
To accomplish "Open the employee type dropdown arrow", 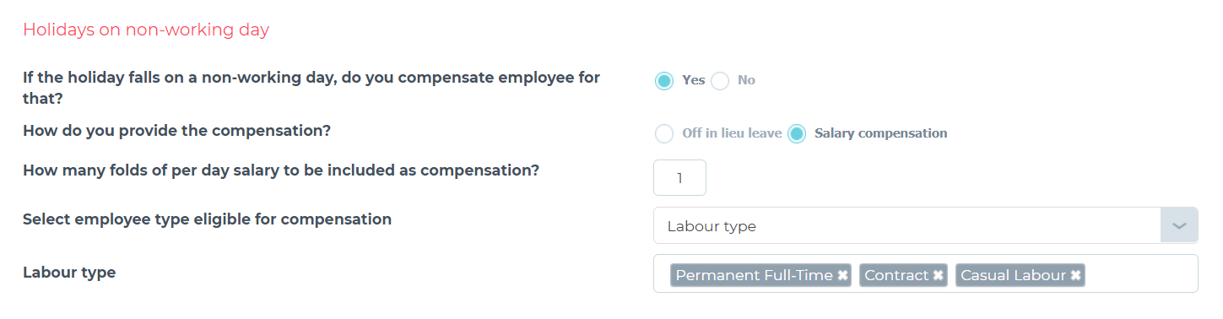I will click(1179, 226).
